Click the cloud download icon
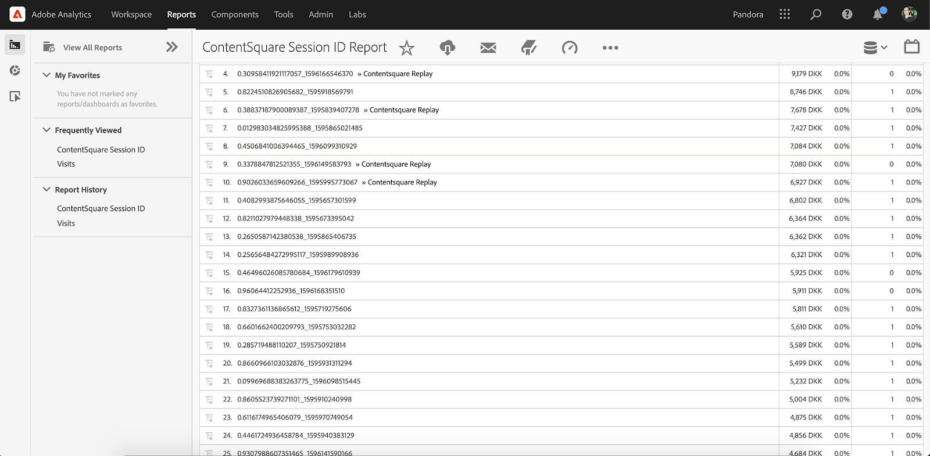This screenshot has height=456, width=930. (448, 48)
